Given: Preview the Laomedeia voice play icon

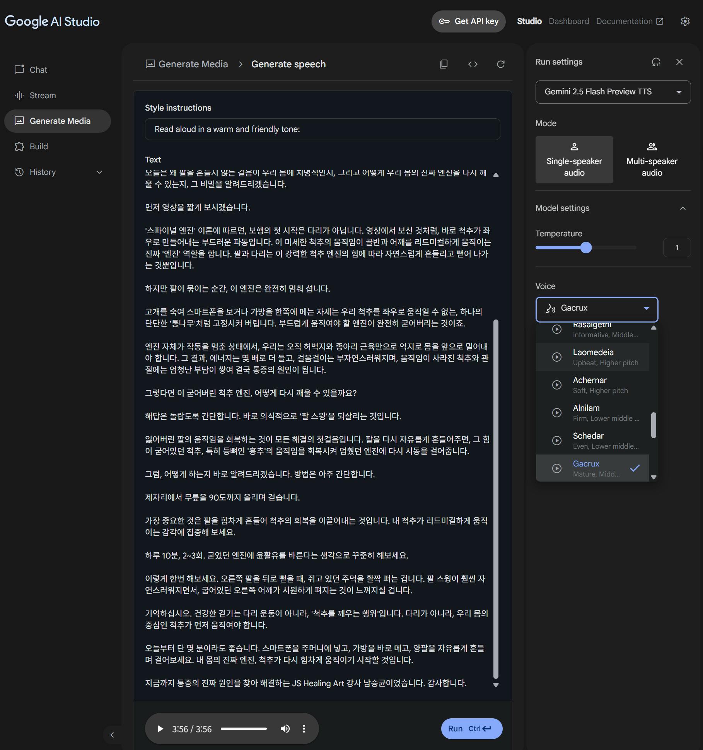Looking at the screenshot, I should pyautogui.click(x=556, y=357).
